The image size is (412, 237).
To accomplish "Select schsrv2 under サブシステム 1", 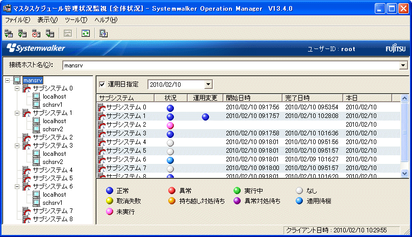I will coord(53,129).
